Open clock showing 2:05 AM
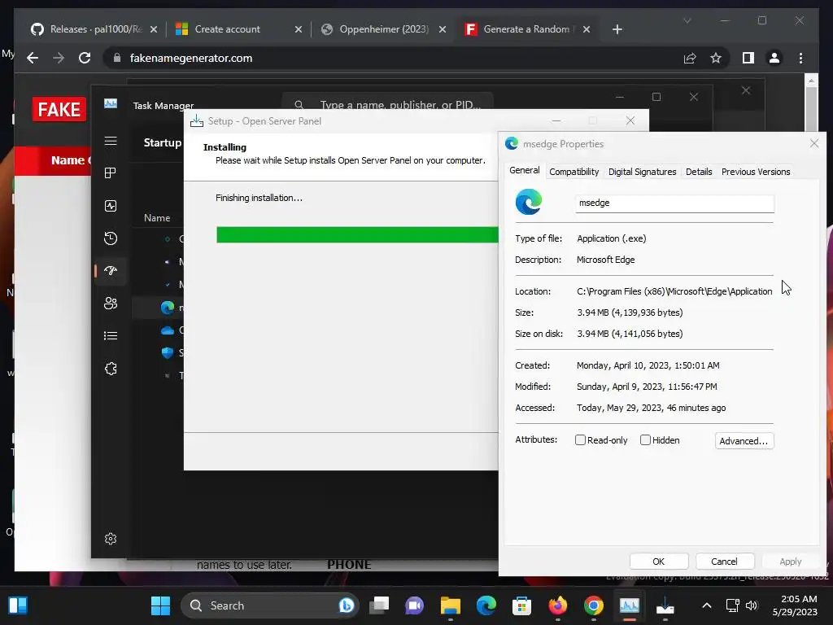This screenshot has width=833, height=625. click(x=795, y=605)
